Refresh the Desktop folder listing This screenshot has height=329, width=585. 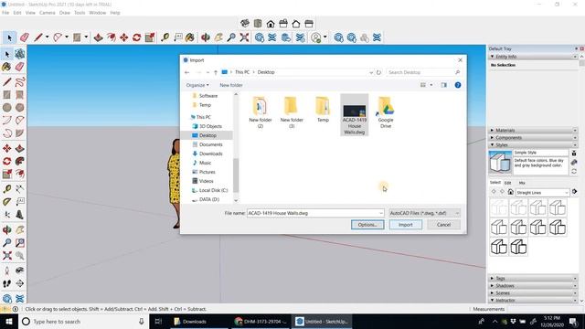click(x=378, y=72)
